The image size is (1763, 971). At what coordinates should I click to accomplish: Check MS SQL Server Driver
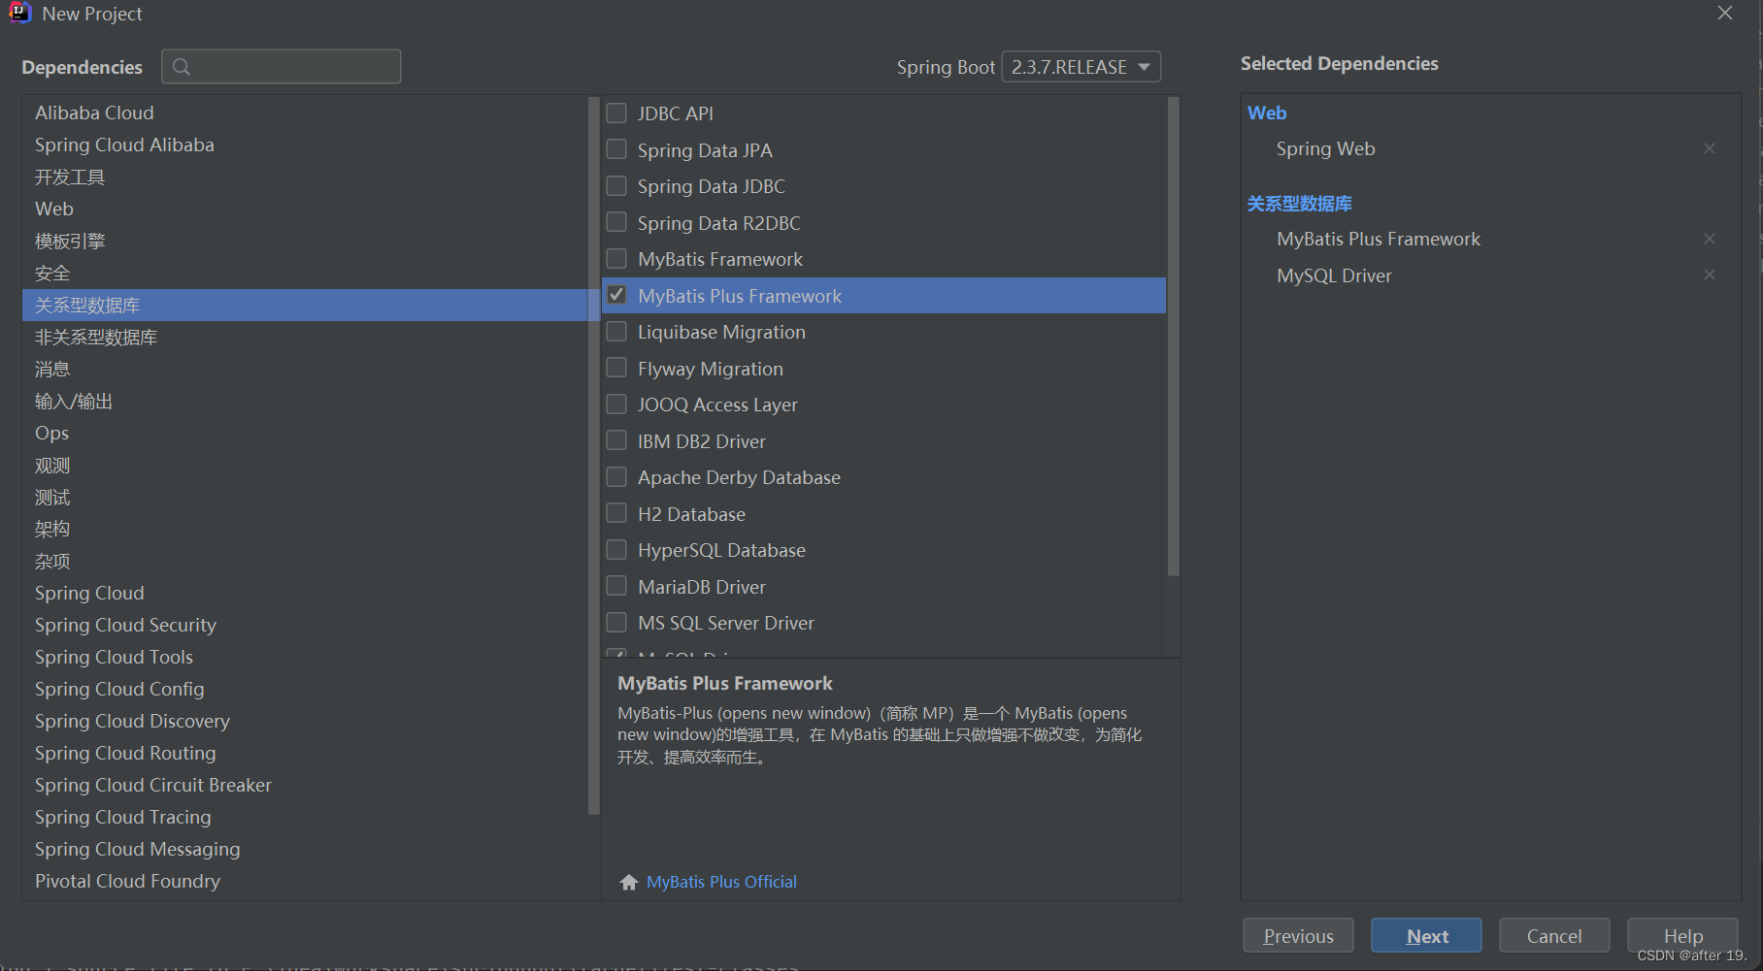pyautogui.click(x=616, y=623)
